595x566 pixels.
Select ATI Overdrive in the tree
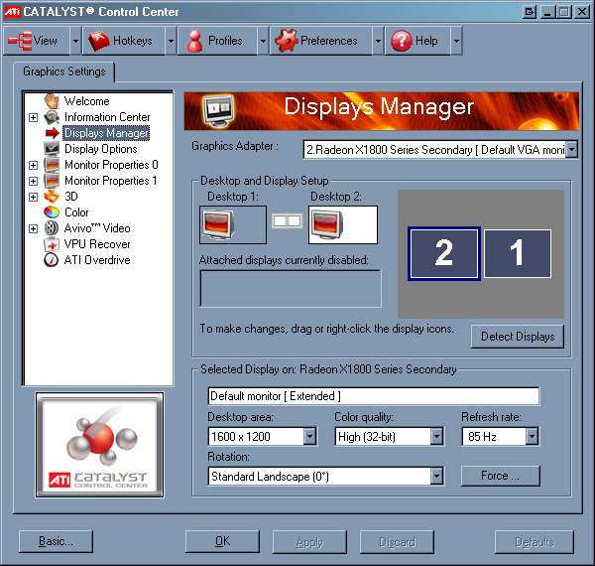point(97,260)
